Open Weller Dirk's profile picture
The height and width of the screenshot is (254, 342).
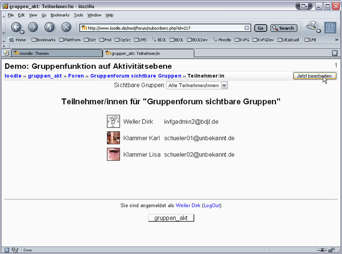tap(113, 122)
